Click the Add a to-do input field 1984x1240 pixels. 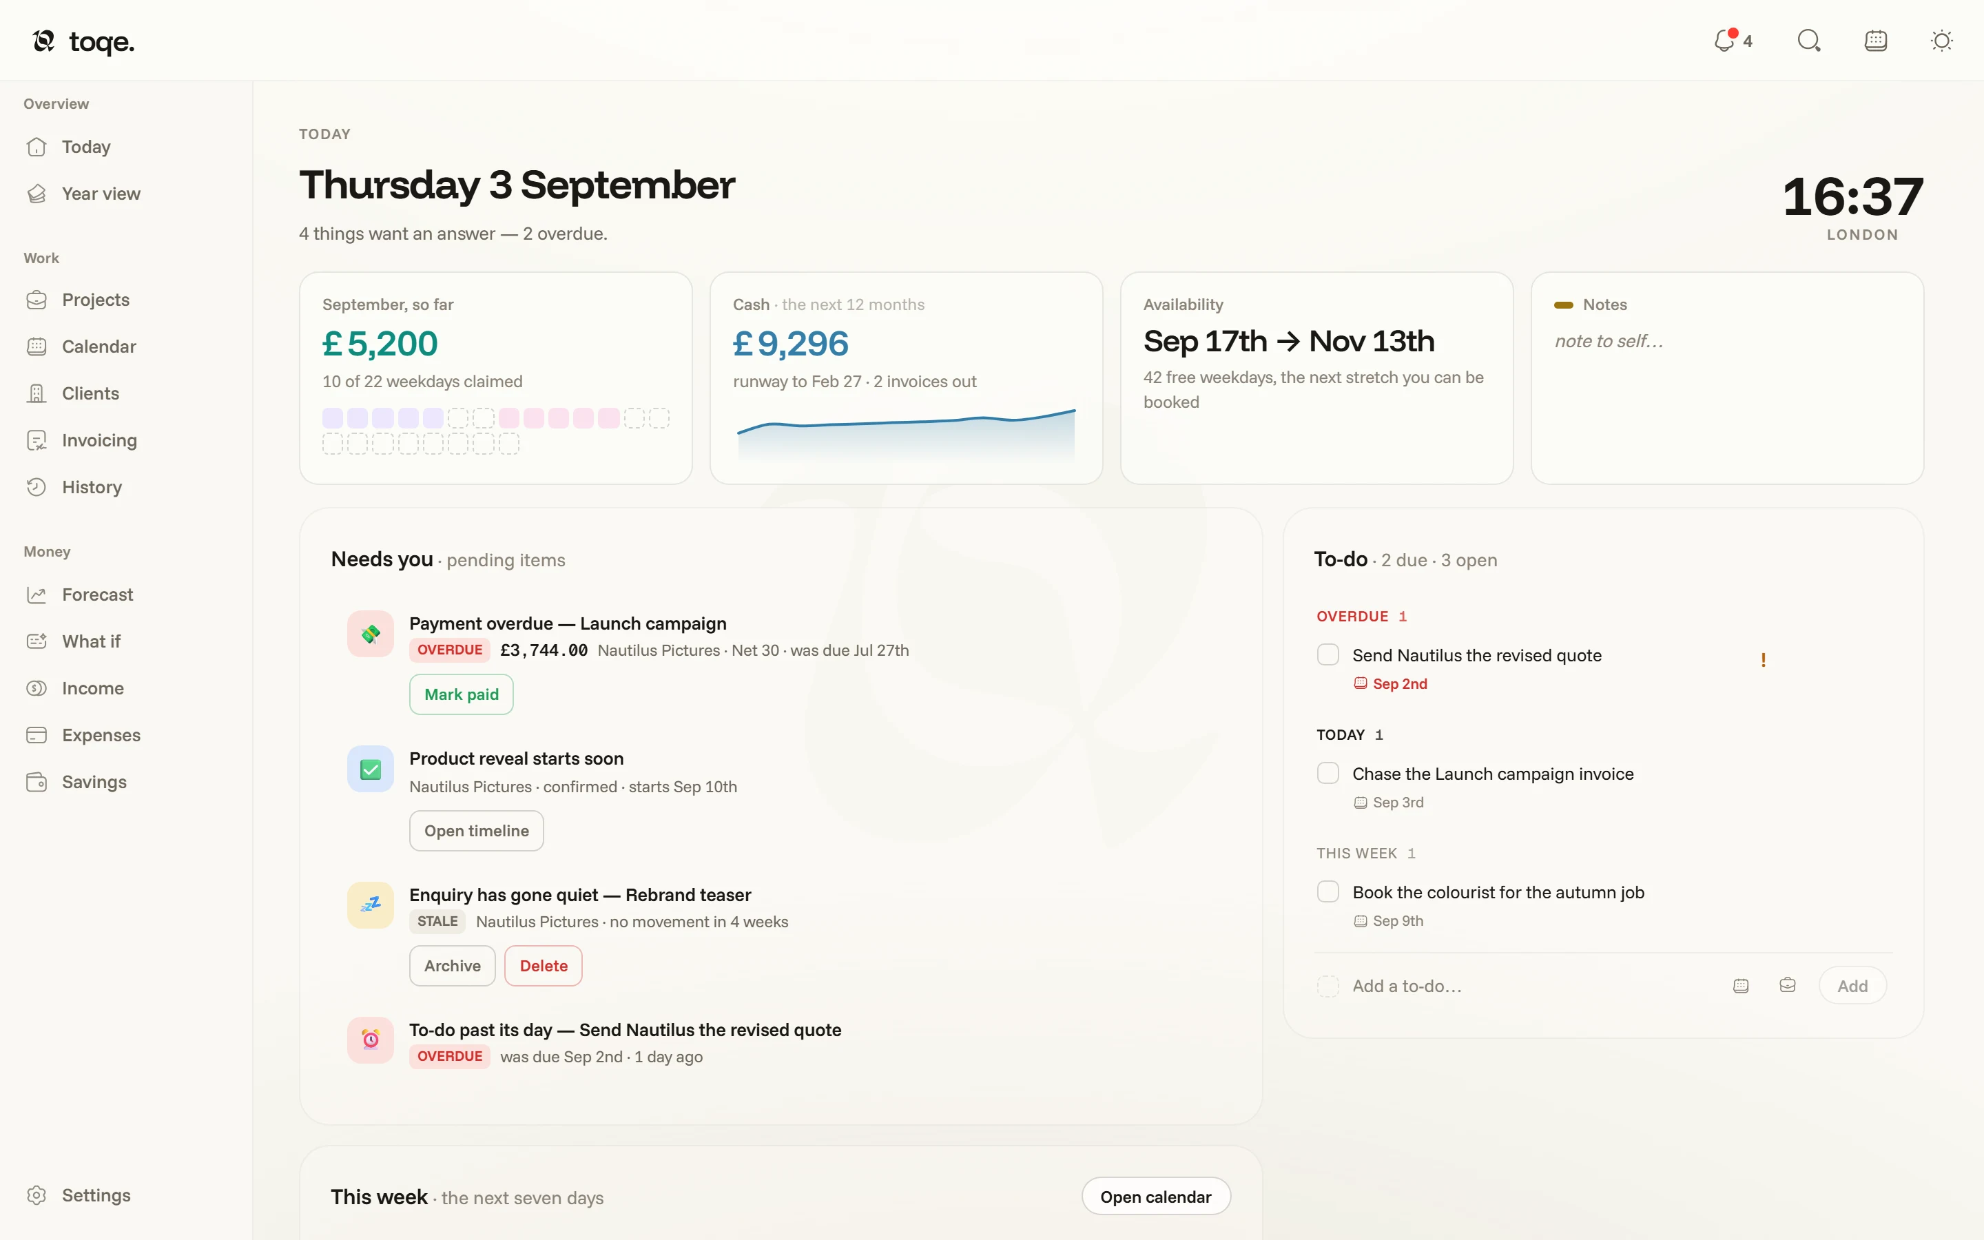[1533, 986]
